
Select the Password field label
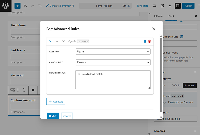pos(17,75)
